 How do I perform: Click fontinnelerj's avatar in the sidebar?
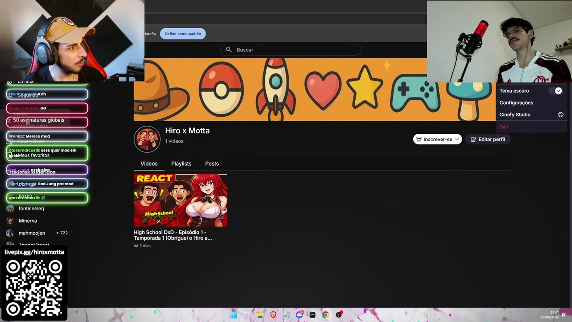tap(10, 208)
